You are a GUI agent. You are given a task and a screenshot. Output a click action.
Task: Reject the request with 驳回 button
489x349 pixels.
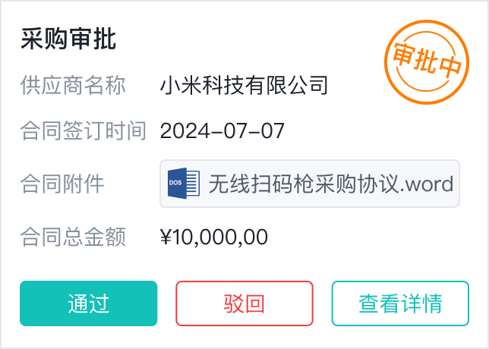tap(244, 303)
